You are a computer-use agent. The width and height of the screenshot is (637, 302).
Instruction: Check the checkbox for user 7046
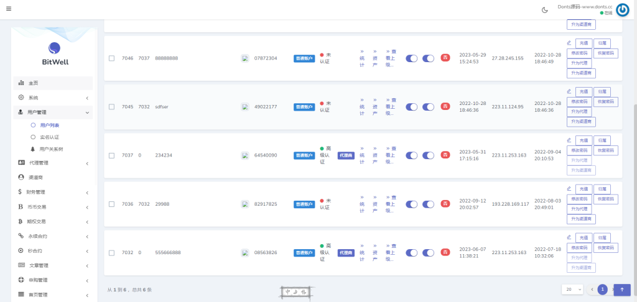pyautogui.click(x=112, y=58)
